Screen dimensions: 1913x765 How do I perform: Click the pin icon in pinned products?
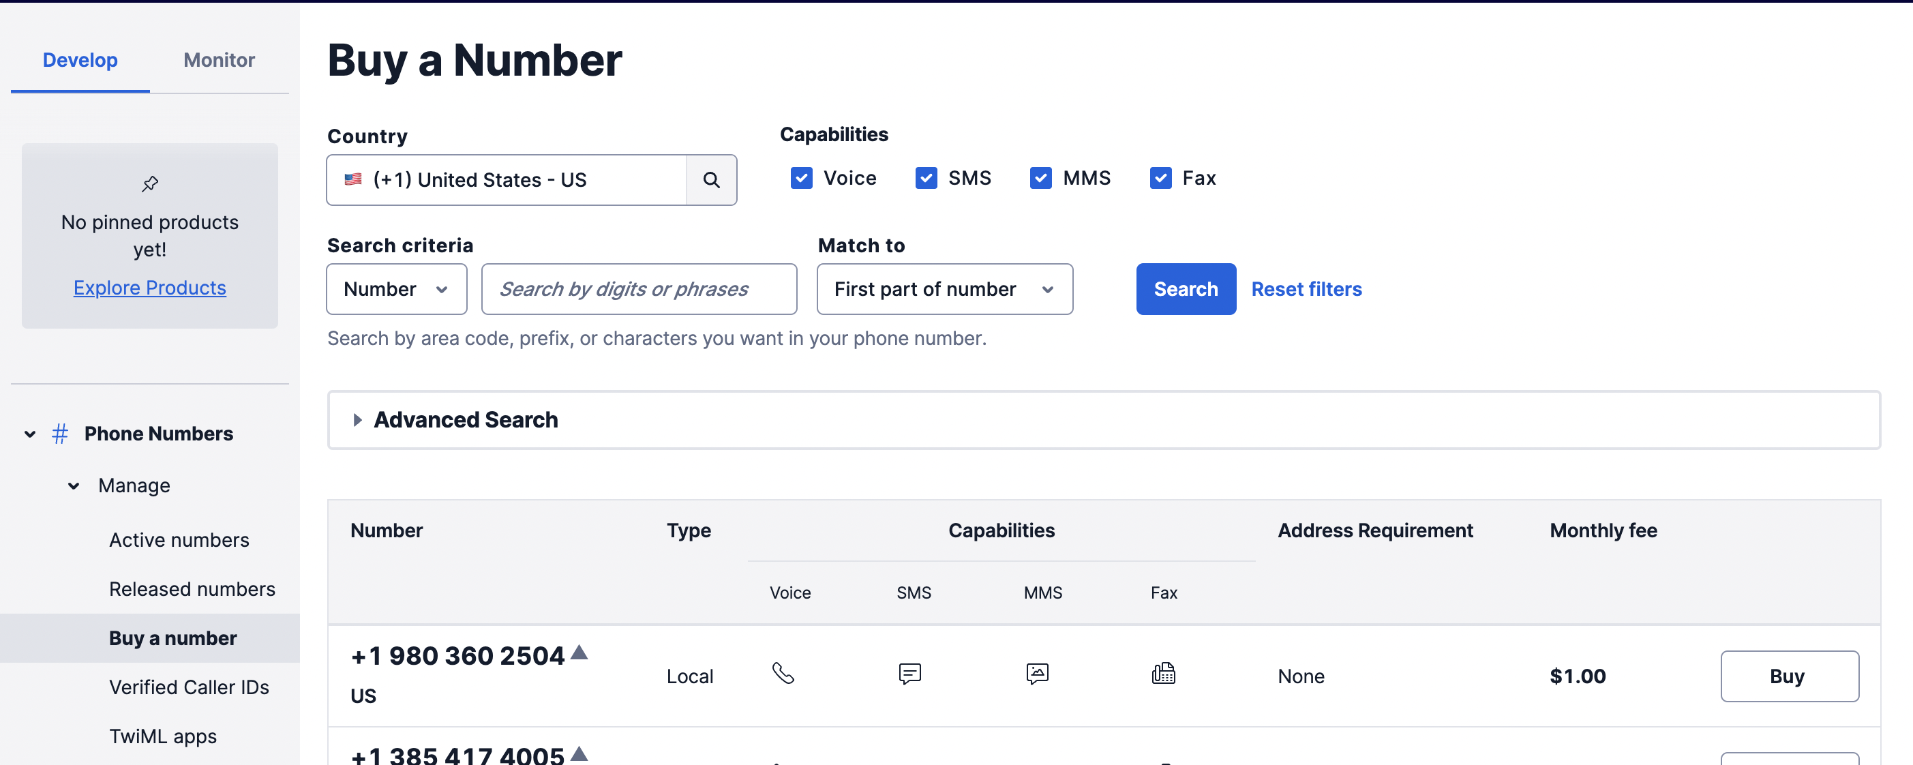pos(150,183)
